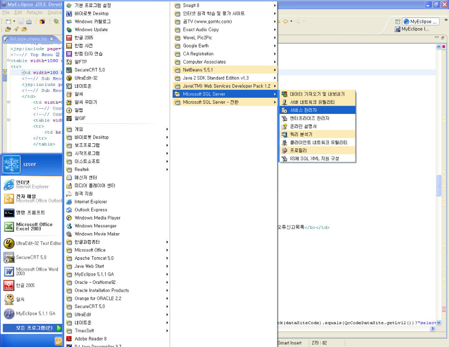Screen dimensions: 449x347
Task: Click the MyEclipse 5.1.1 GA icon in start panel
Action: (x=9, y=314)
